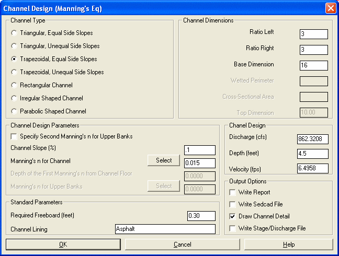Click the Velocity (fps) field
The image size is (339, 256).
(x=313, y=168)
